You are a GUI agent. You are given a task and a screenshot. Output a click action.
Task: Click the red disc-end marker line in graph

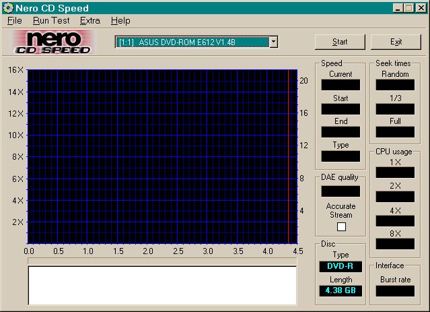coord(289,155)
